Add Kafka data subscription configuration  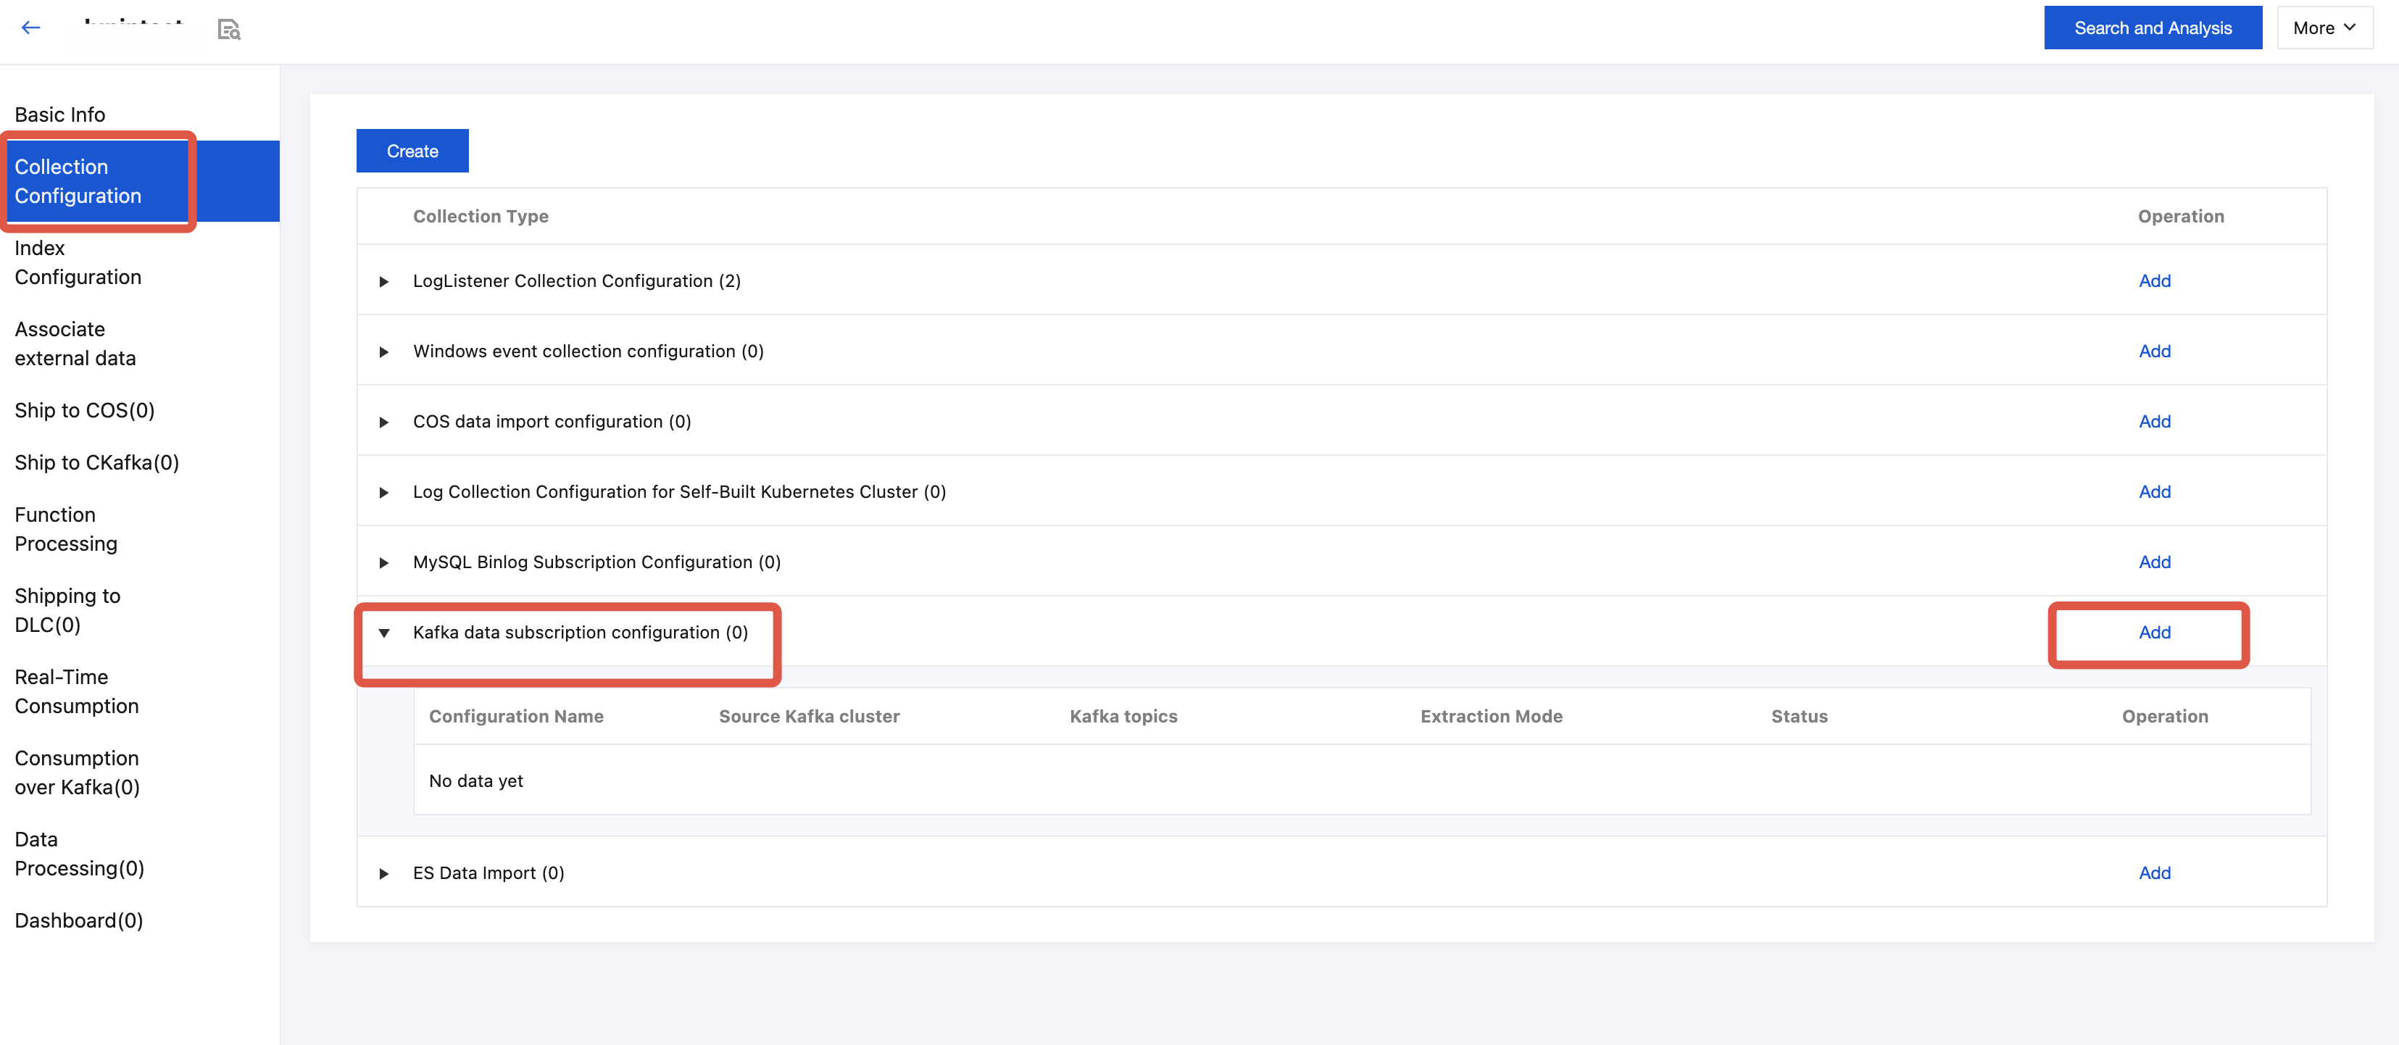pos(2154,633)
